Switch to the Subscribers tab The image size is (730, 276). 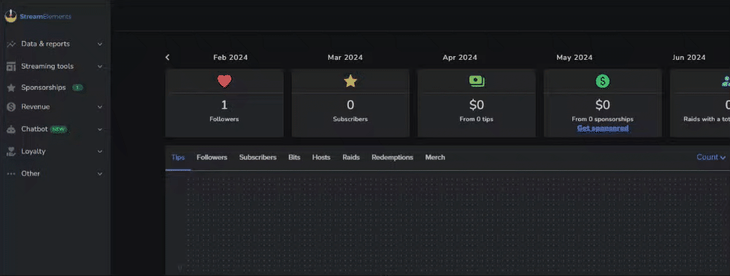click(258, 157)
